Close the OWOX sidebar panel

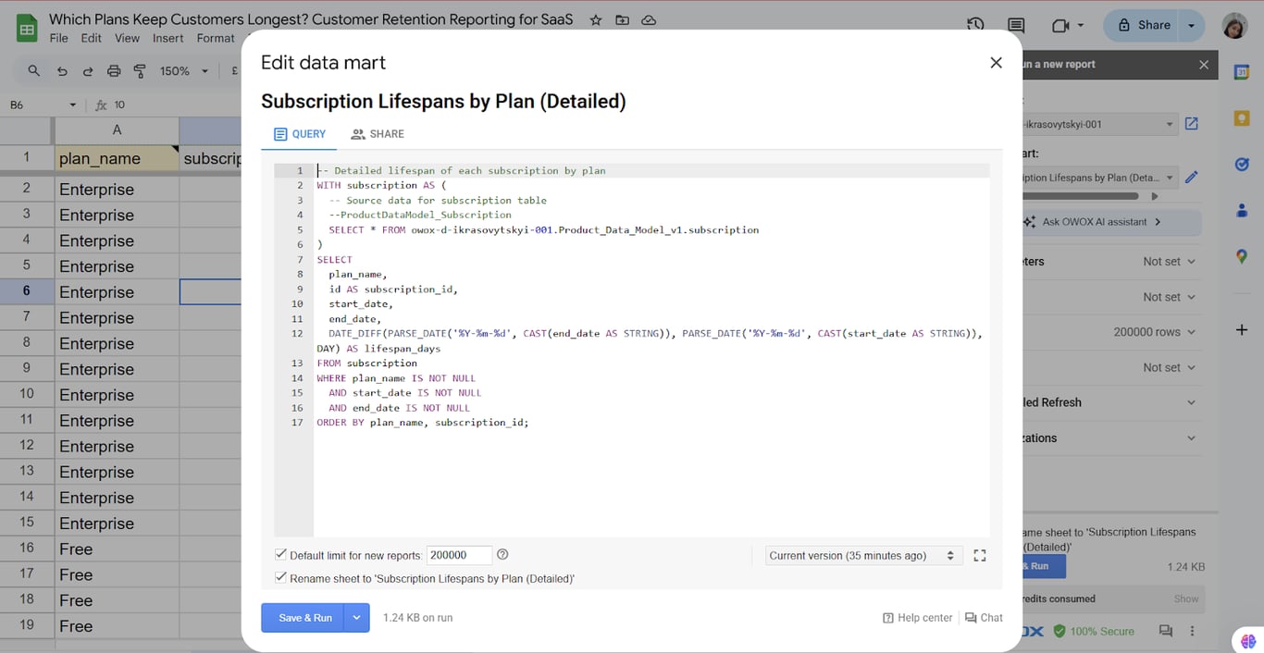pyautogui.click(x=1204, y=65)
